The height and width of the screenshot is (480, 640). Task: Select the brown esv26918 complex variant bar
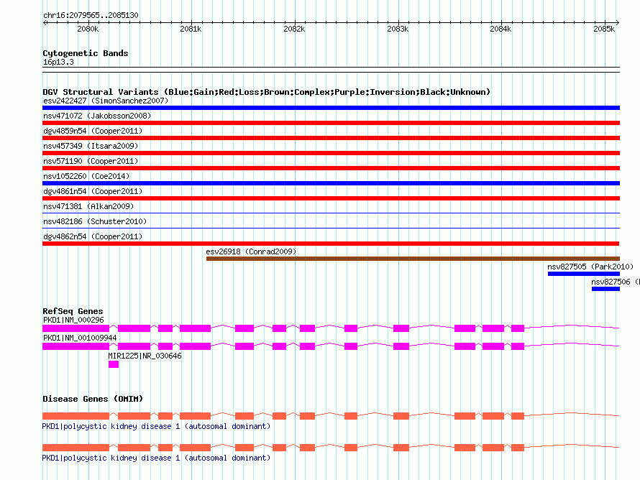[x=412, y=259]
